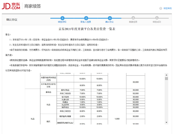Screen dimensions: 182x134
Task: Click the 50,000 deposit in 收藏品 row
Action: coord(136,102)
